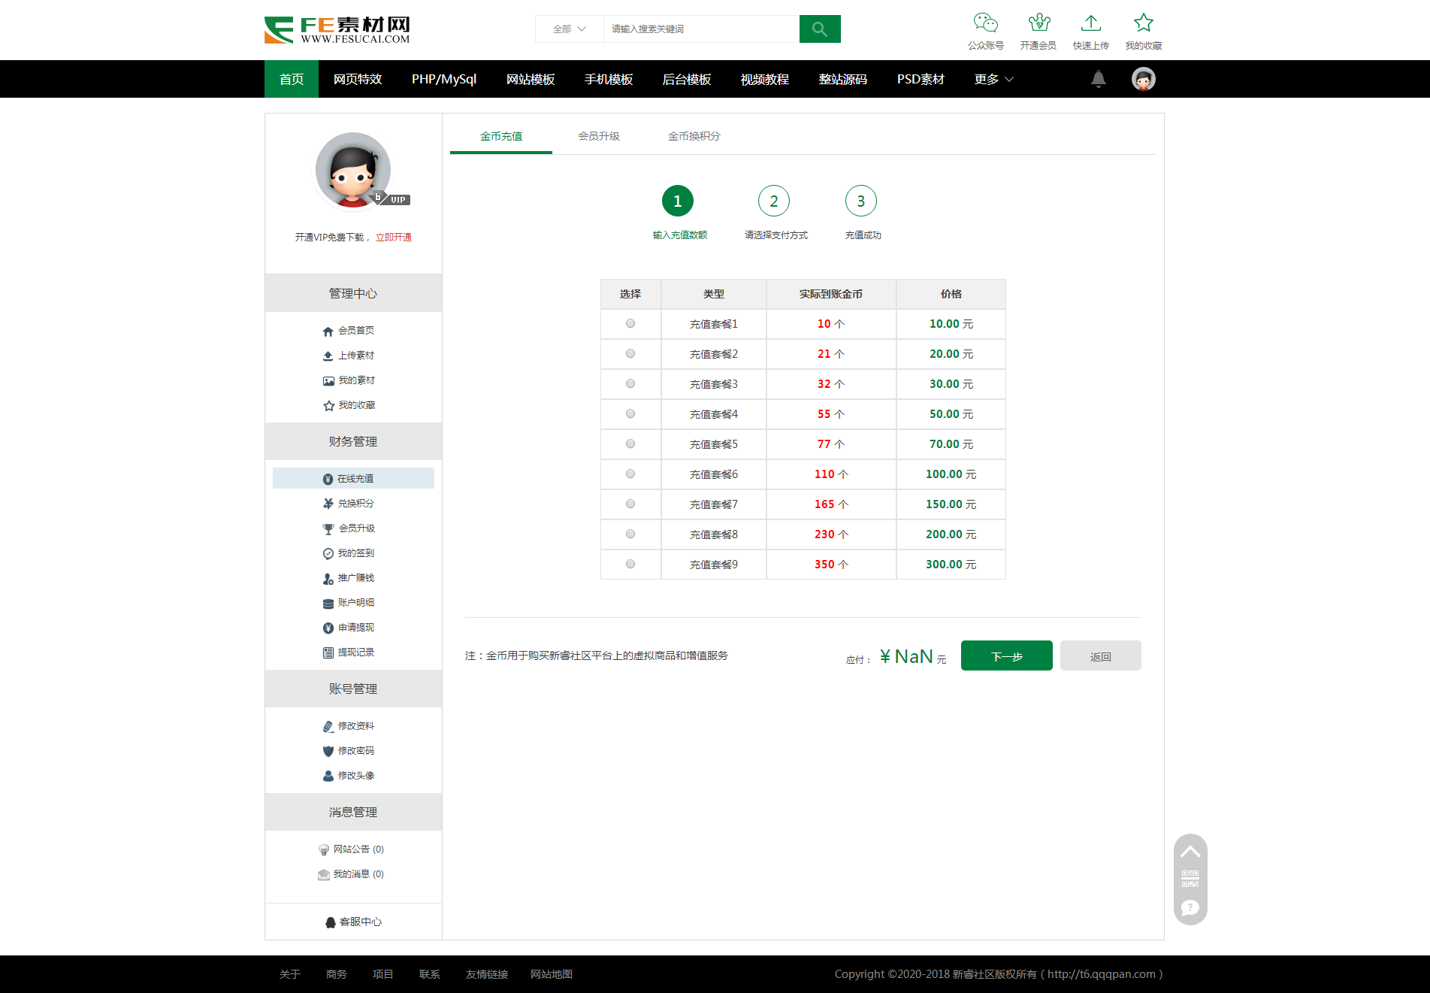Open 我的收藏 star icon in header
The width and height of the screenshot is (1430, 993).
pyautogui.click(x=1143, y=23)
